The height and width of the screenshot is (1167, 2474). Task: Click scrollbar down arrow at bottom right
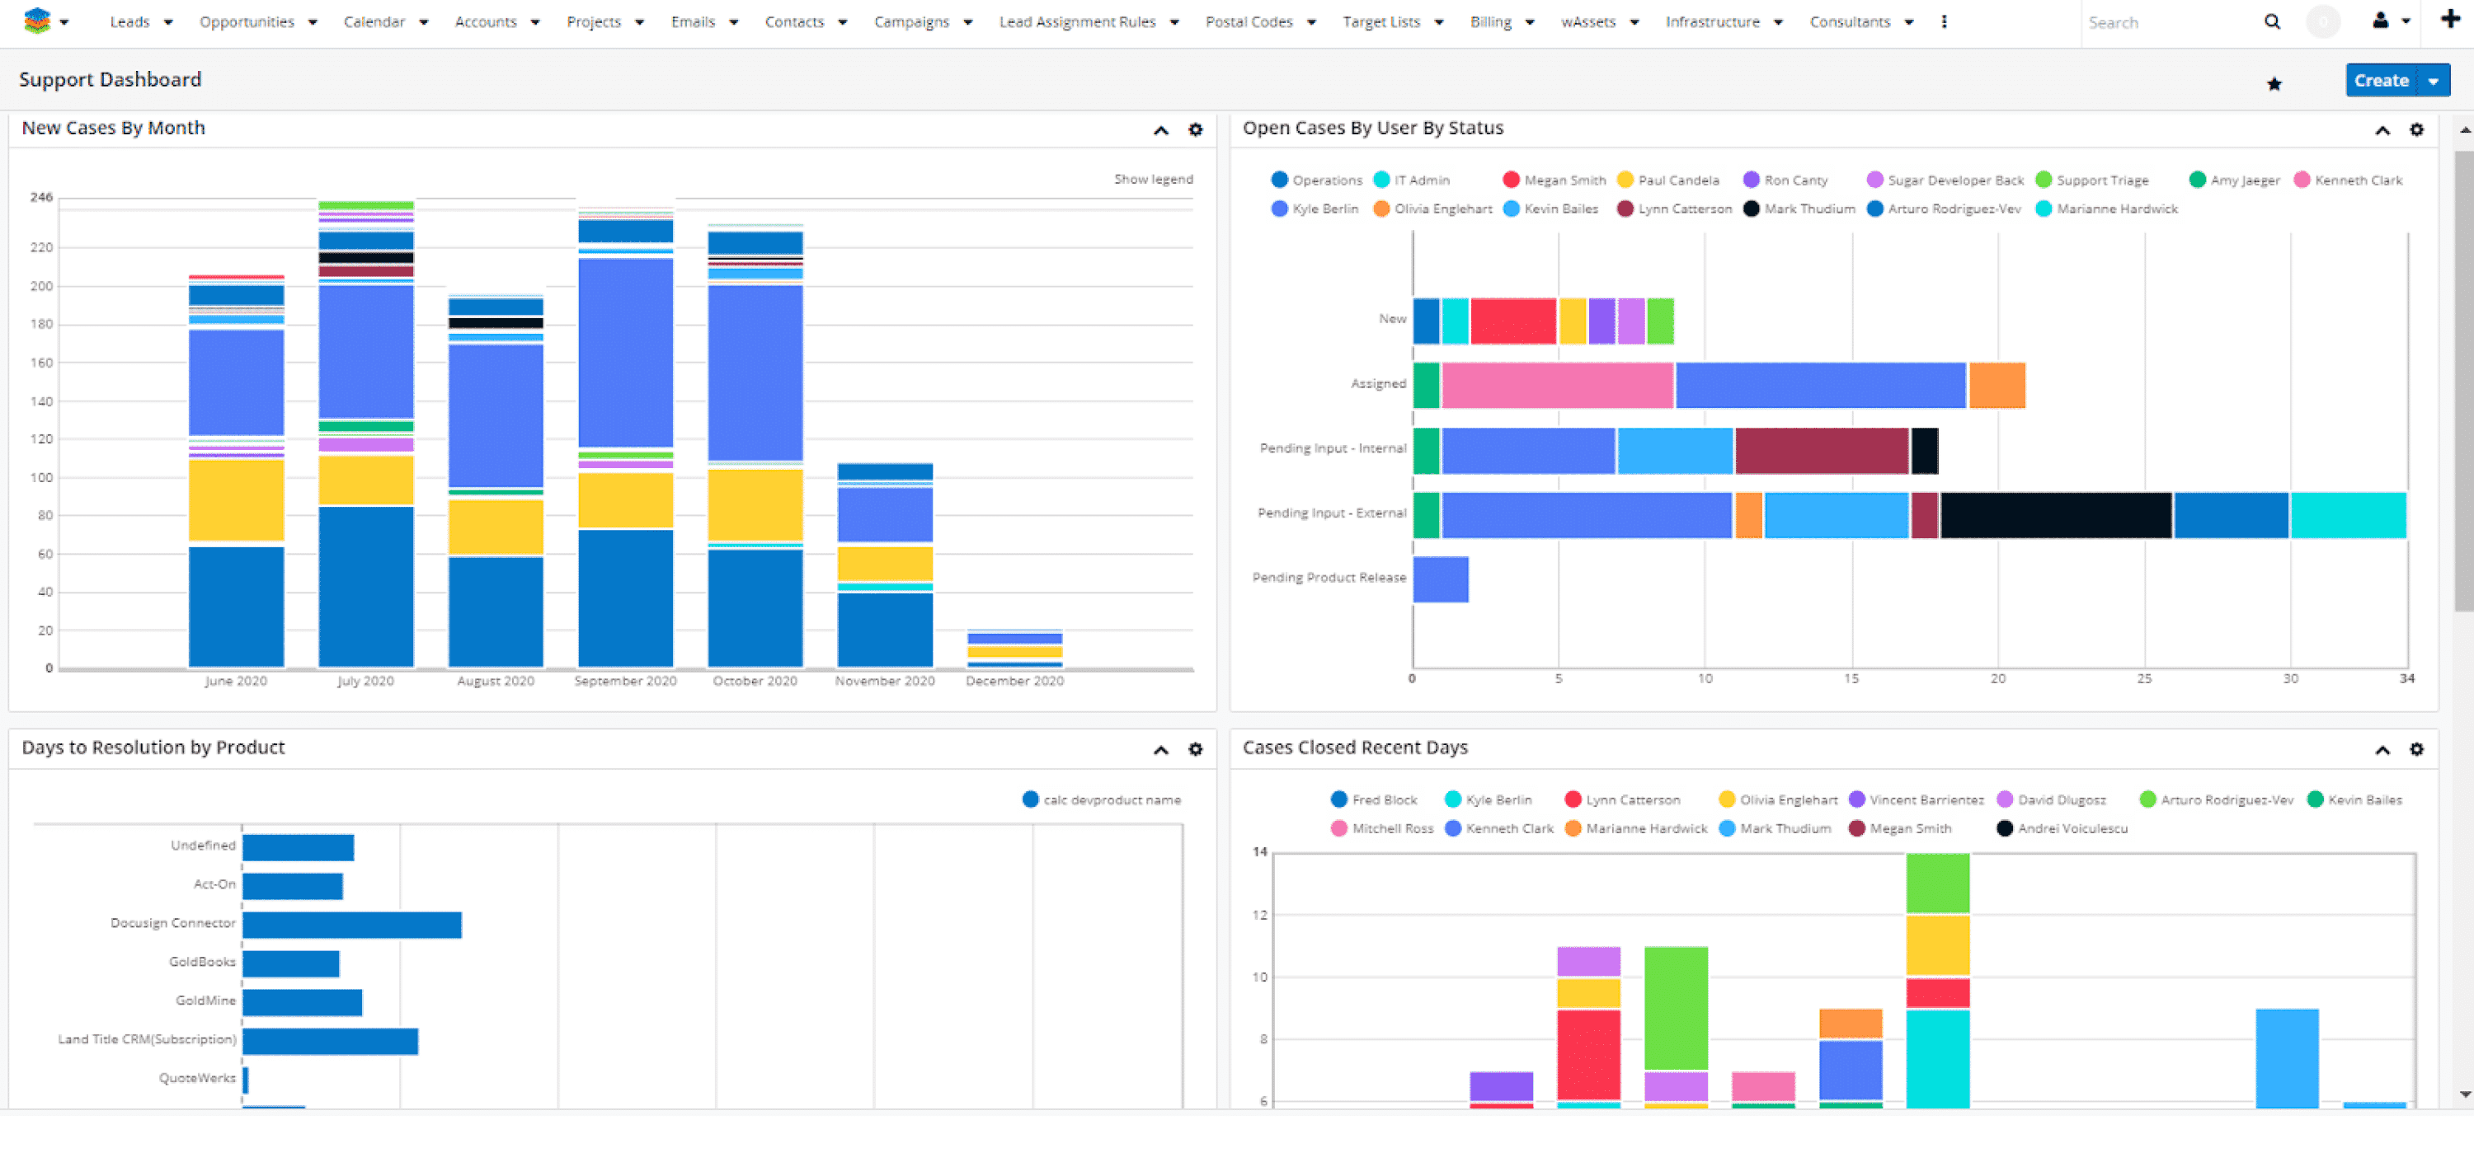[x=2464, y=1095]
